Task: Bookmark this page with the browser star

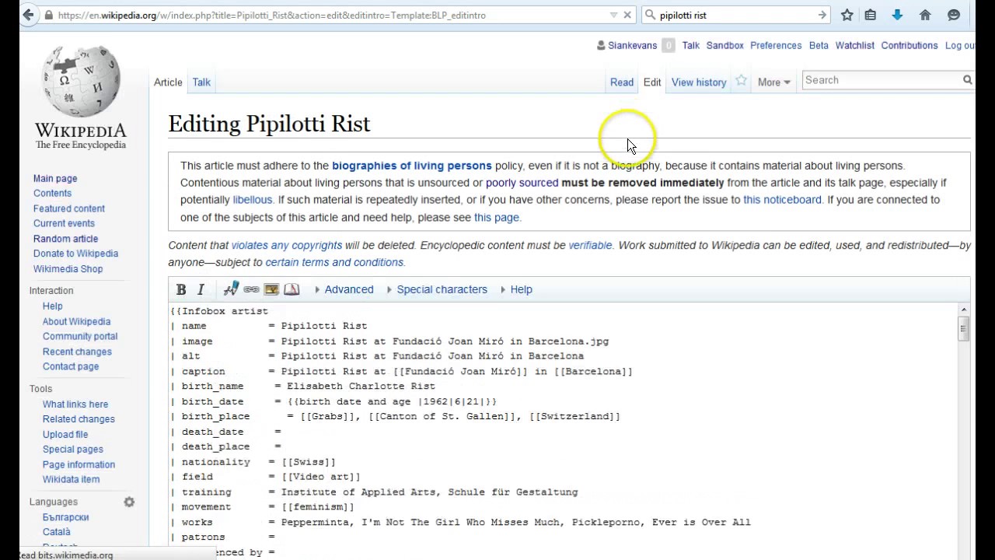Action: tap(847, 15)
